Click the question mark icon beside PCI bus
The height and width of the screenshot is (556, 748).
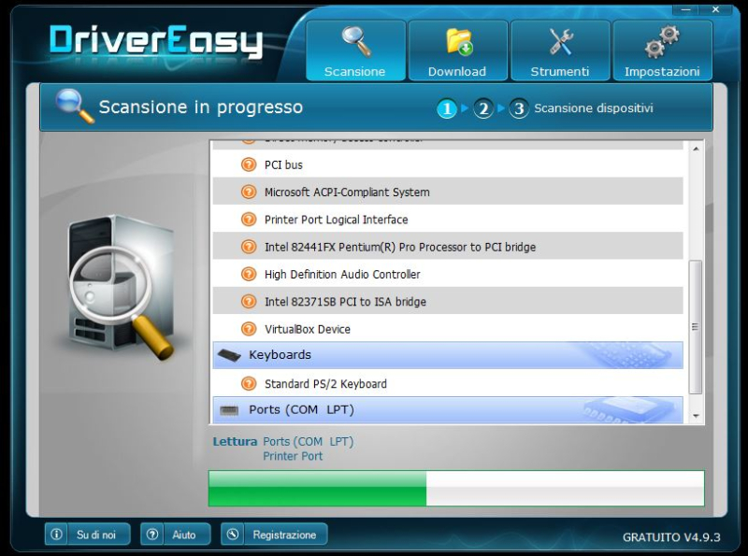coord(248,164)
